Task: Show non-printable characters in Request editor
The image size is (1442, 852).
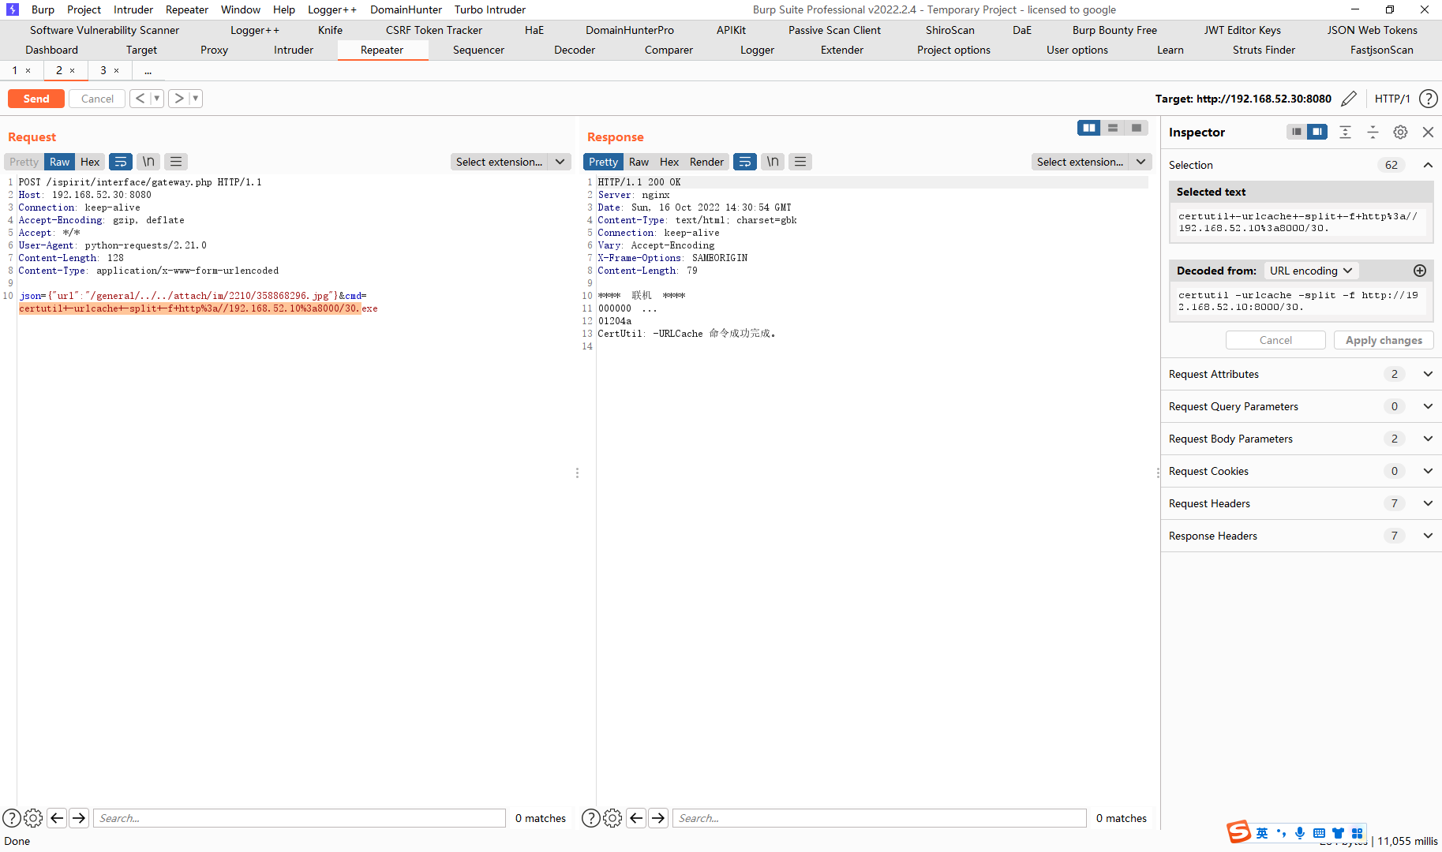Action: [x=148, y=162]
